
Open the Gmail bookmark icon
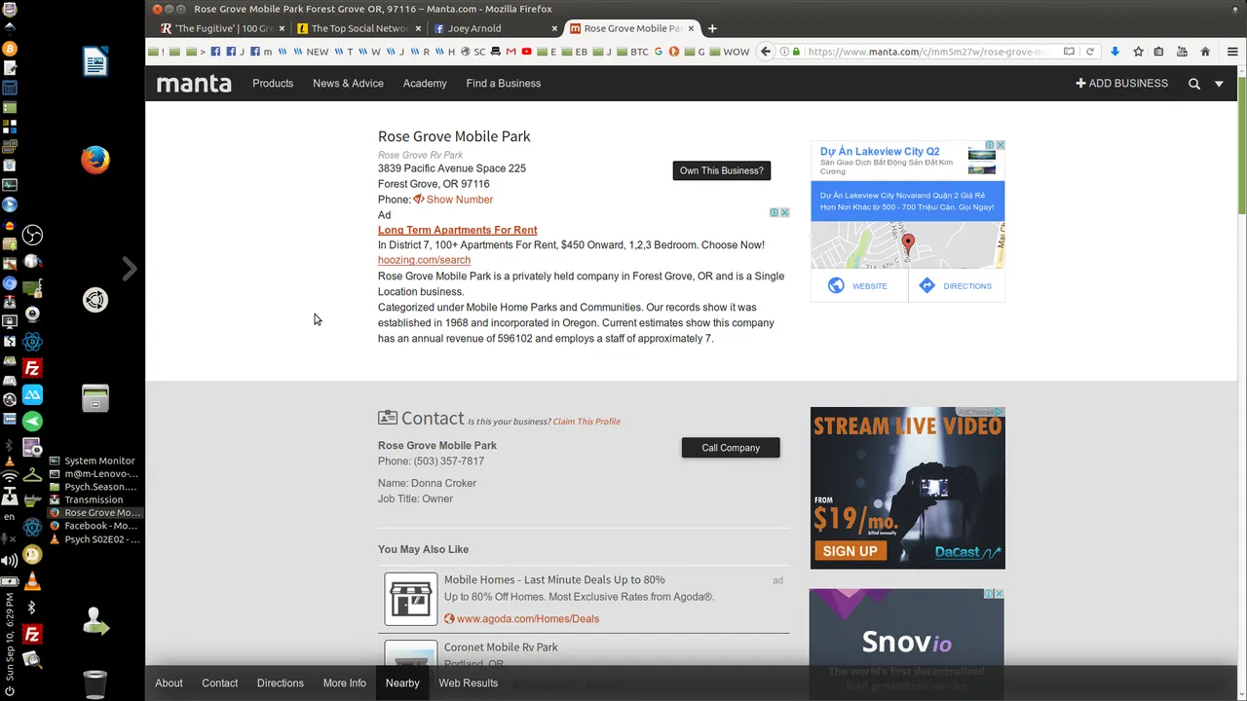pyautogui.click(x=510, y=52)
